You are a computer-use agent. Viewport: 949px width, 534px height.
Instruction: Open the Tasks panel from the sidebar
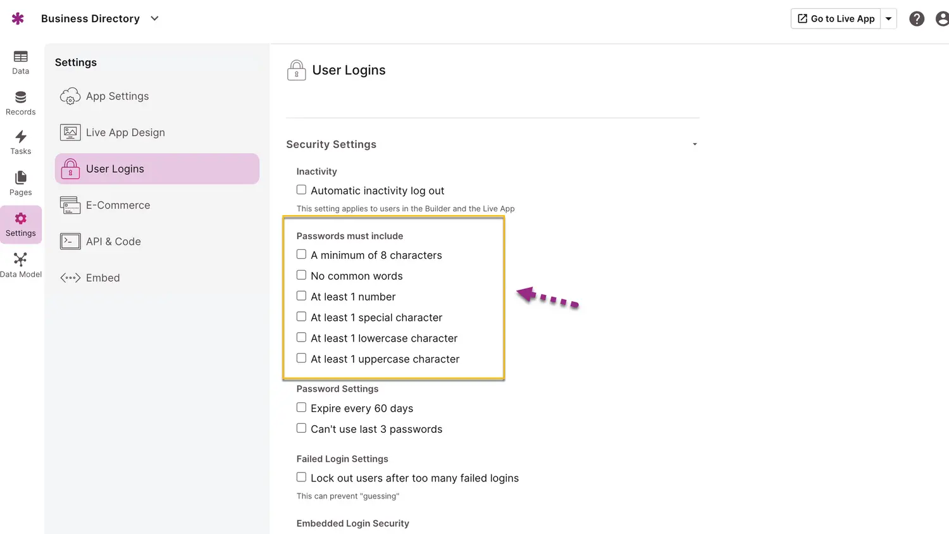click(x=20, y=141)
